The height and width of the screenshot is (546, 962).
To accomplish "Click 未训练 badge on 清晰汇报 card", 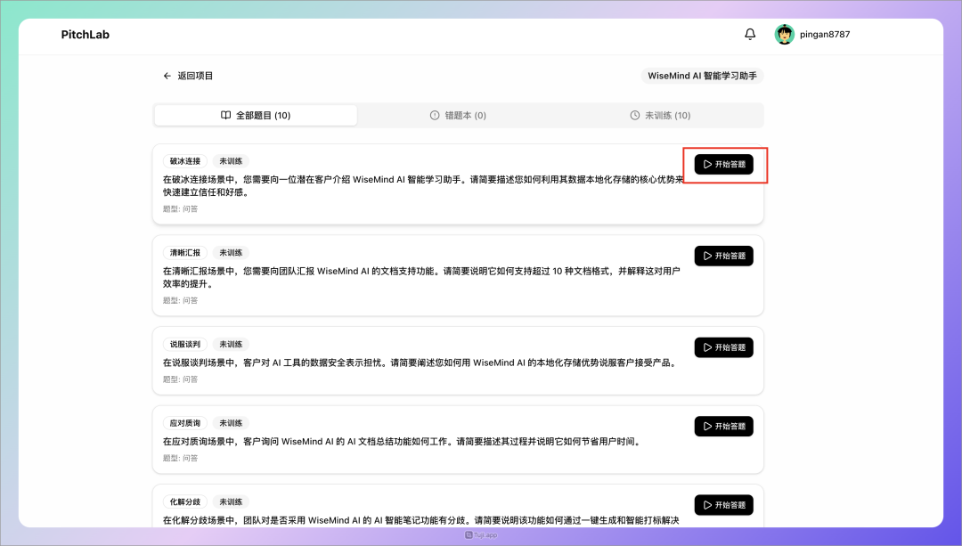I will pos(231,253).
